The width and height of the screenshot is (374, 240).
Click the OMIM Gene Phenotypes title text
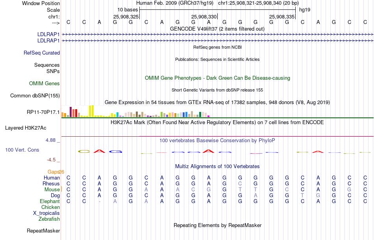pyautogui.click(x=217, y=78)
